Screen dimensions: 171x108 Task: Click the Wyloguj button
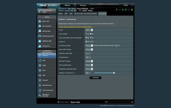(67, 5)
